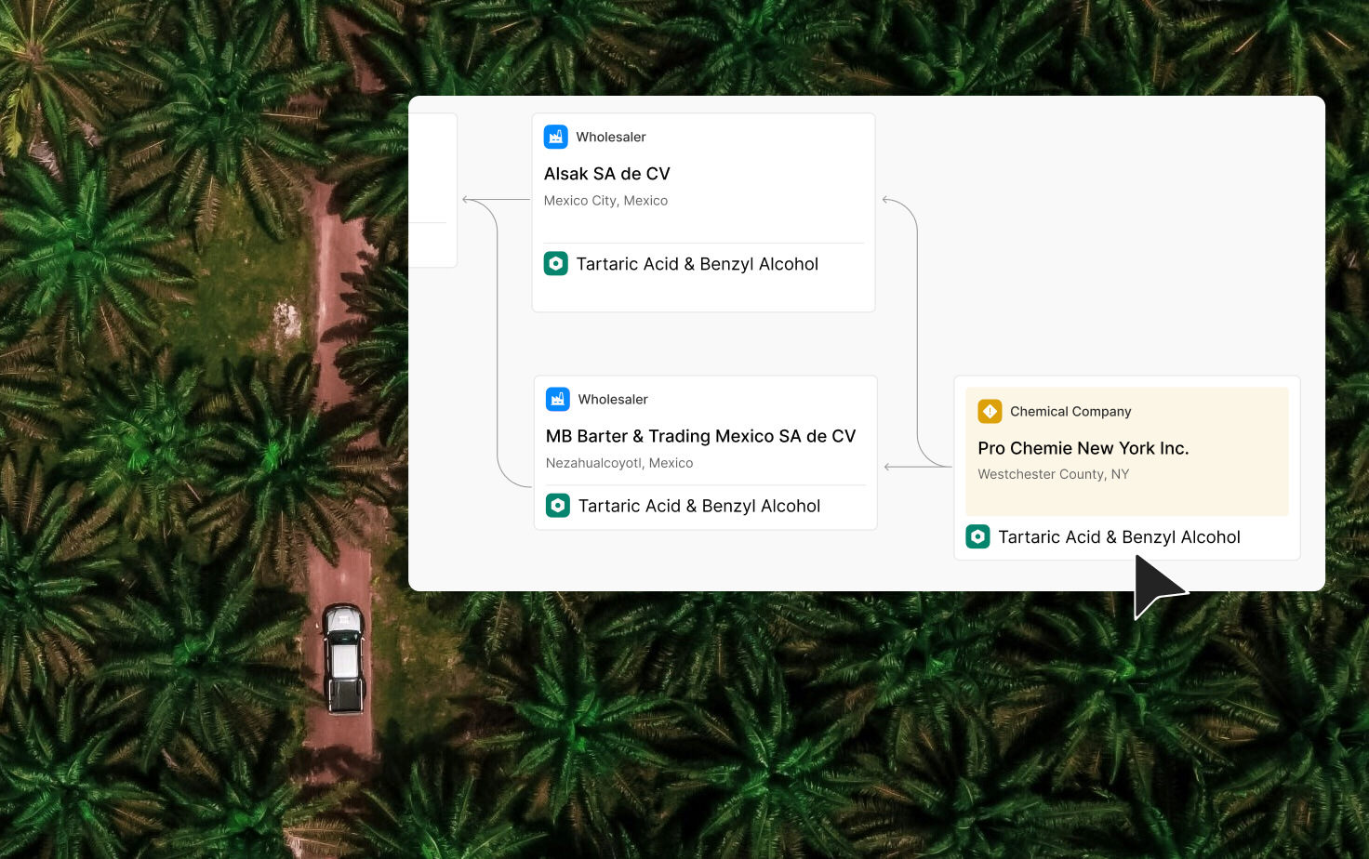Image resolution: width=1369 pixels, height=859 pixels.
Task: Click green product icon on Alsak SA de CV card
Action: pos(556,264)
